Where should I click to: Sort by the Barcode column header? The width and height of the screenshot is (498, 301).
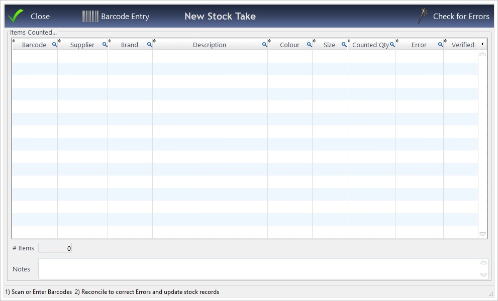pos(34,45)
